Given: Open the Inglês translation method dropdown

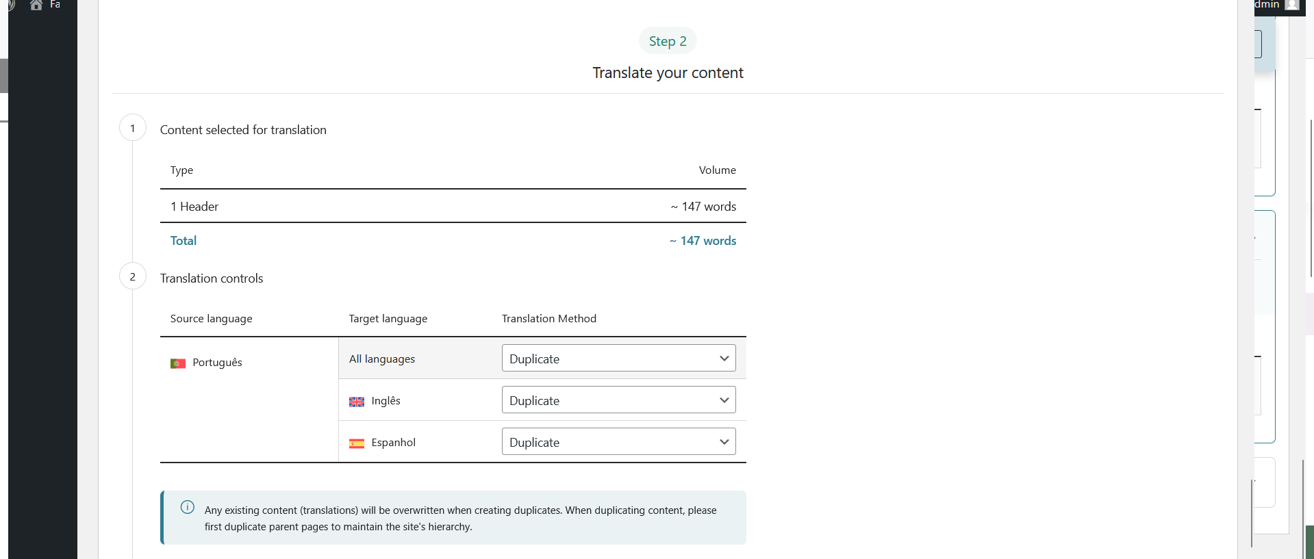Looking at the screenshot, I should click(x=618, y=400).
